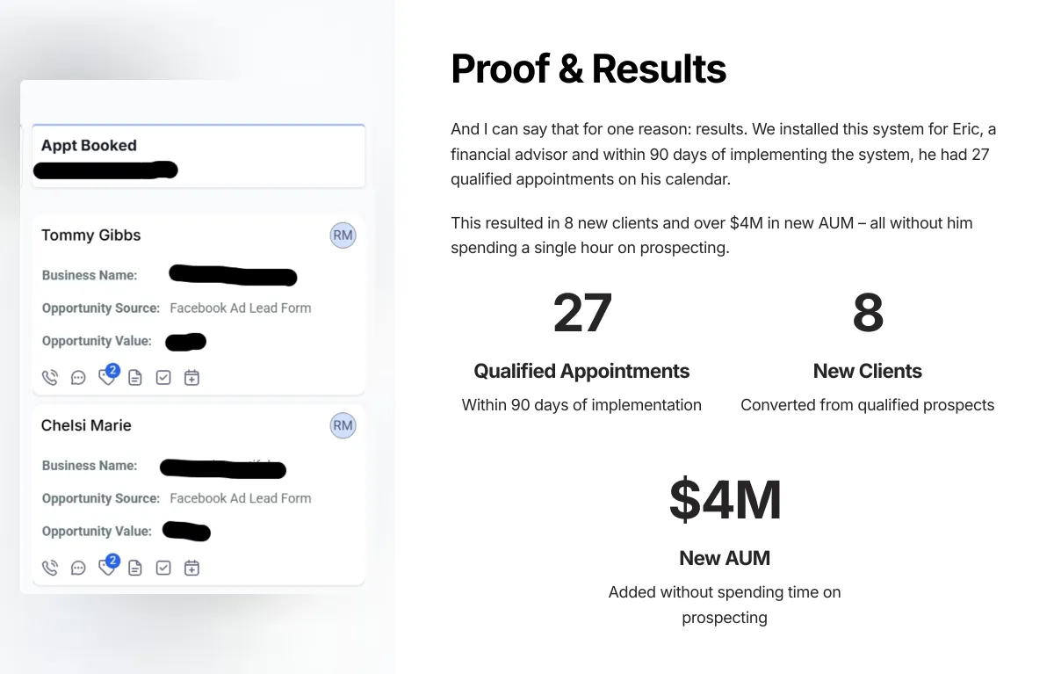This screenshot has height=674, width=1054.
Task: Open notes icon on Chelsi Marie card
Action: point(134,568)
